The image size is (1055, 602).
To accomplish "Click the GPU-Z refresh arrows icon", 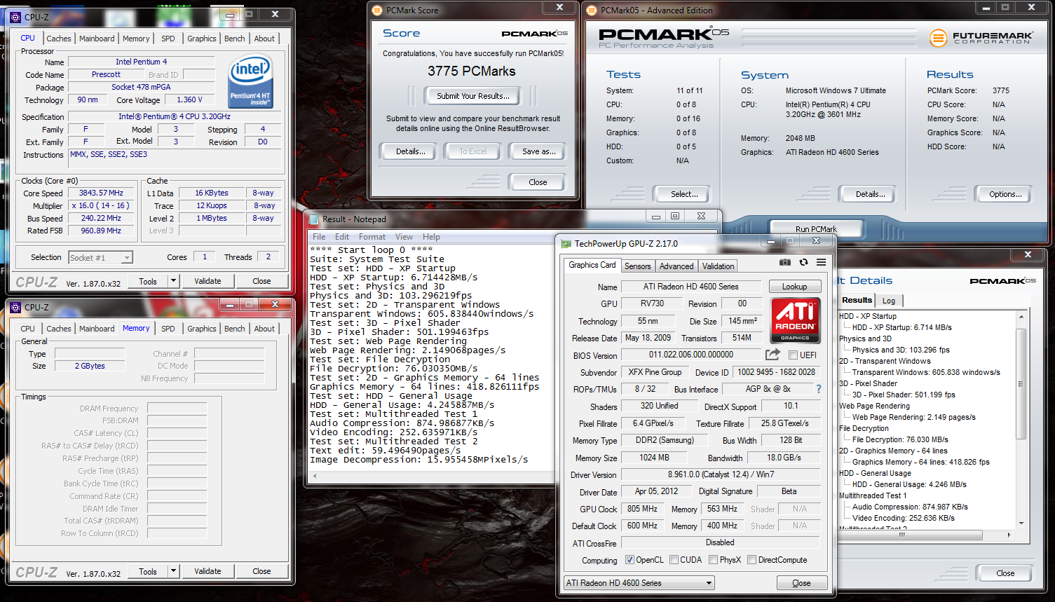I will click(803, 262).
